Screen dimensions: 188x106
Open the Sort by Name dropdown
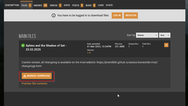coord(147,35)
